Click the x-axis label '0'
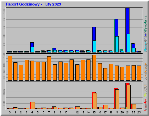Image resolution: width=149 pixels, height=116 pixels. point(10,113)
